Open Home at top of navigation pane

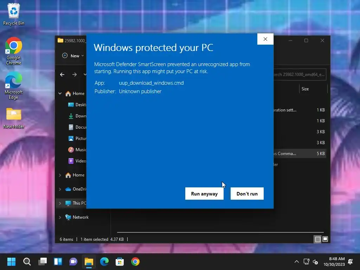[x=75, y=94]
